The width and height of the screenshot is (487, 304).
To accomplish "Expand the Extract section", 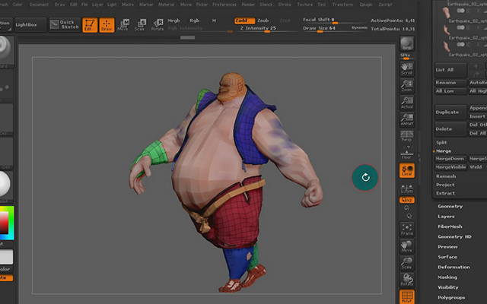I will pos(445,193).
